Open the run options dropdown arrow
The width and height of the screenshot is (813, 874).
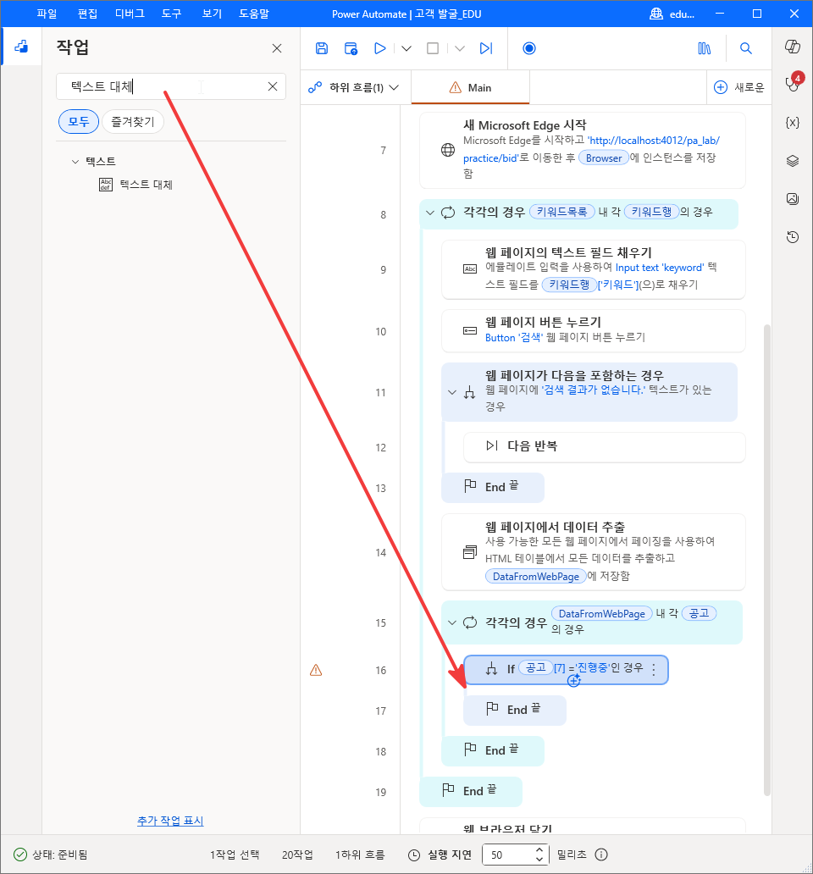tap(406, 48)
